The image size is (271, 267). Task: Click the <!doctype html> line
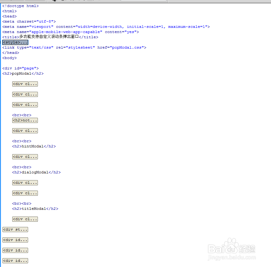coord(20,6)
